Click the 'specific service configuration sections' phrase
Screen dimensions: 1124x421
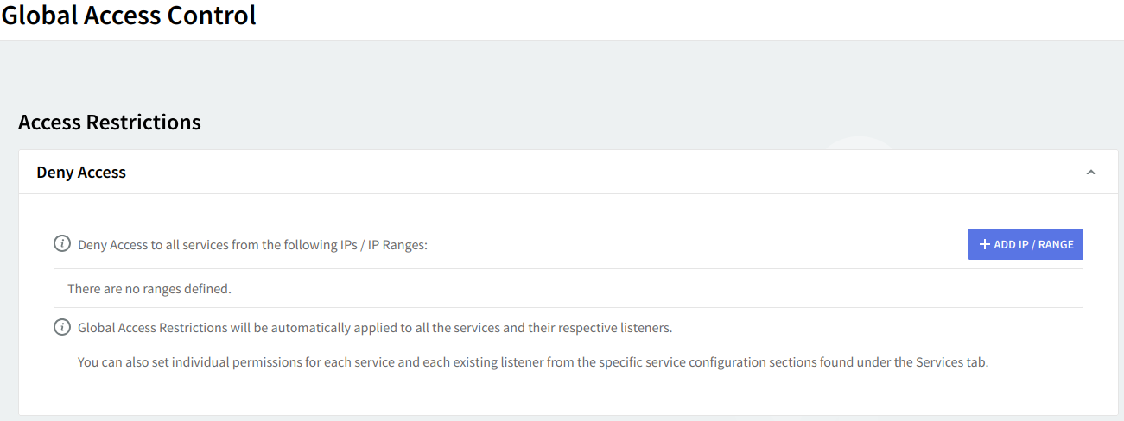pyautogui.click(x=706, y=362)
